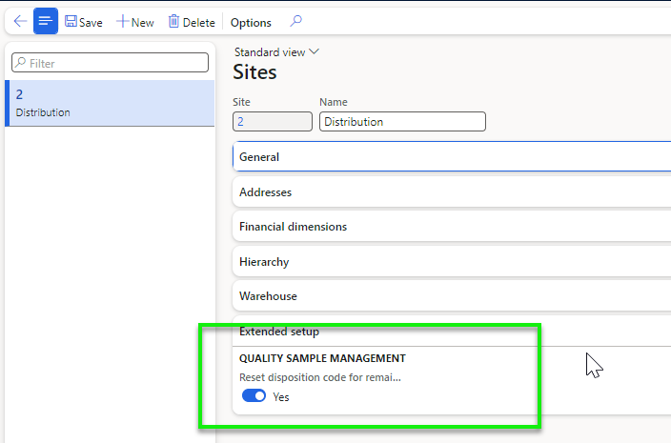This screenshot has width=671, height=443.
Task: Open the Options menu
Action: [x=251, y=22]
